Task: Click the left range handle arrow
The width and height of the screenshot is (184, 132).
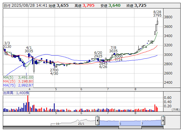Action: point(97,121)
